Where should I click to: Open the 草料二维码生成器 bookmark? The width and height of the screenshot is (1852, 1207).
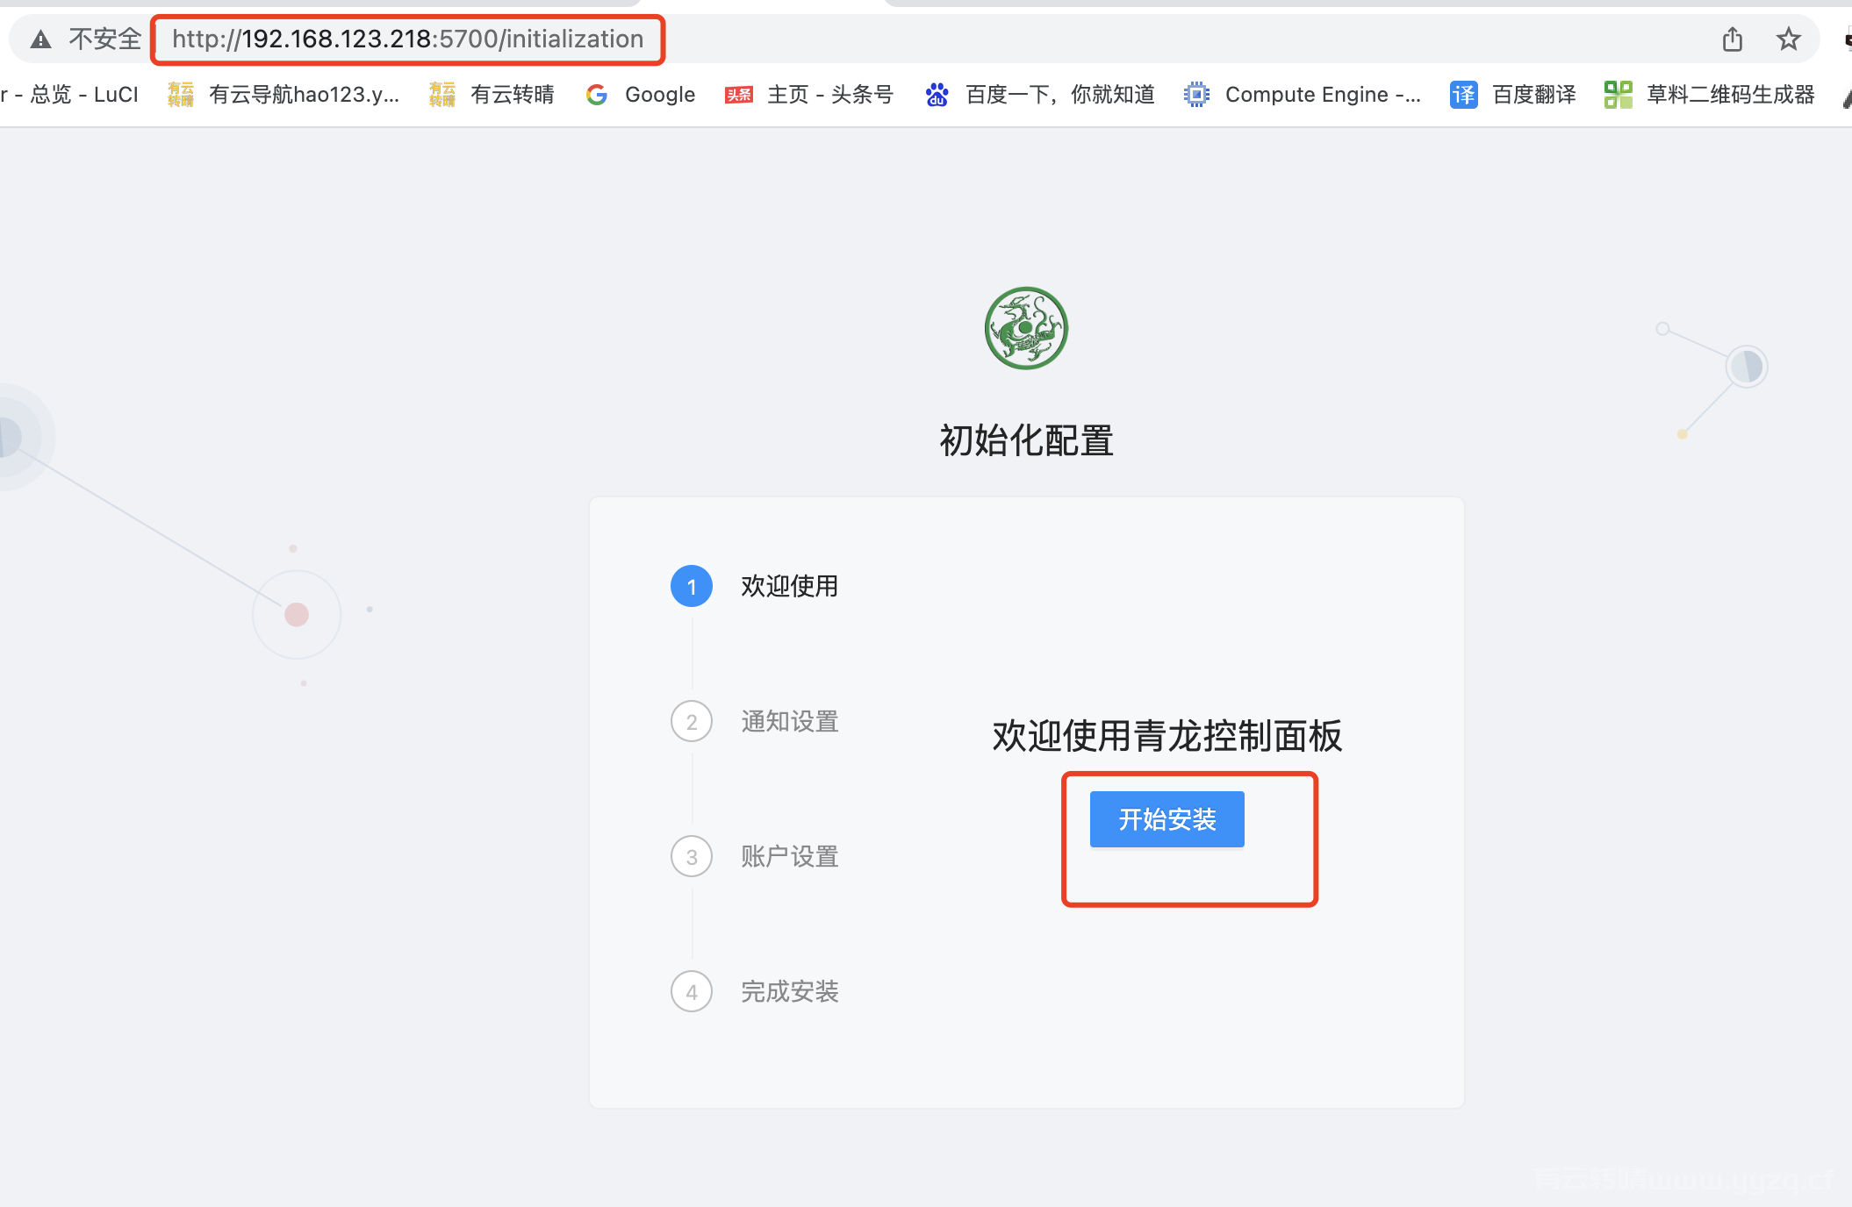click(1710, 95)
